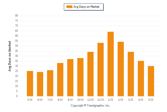Viewport: 167px width, 112px height.
Task: Select the 2/25 bar
Action: [x=121, y=69]
